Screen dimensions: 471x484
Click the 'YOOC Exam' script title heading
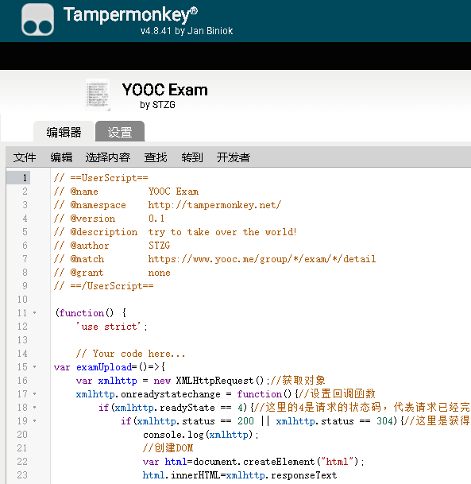click(x=164, y=90)
